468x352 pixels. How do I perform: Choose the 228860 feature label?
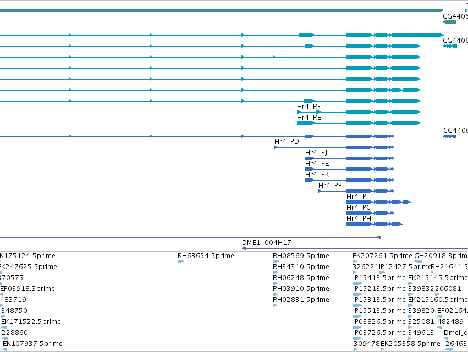pyautogui.click(x=15, y=333)
